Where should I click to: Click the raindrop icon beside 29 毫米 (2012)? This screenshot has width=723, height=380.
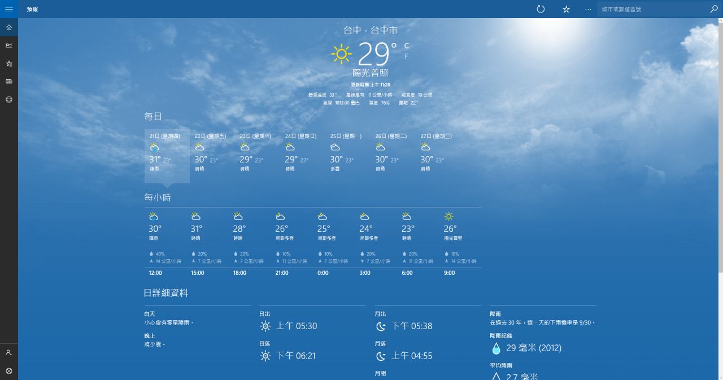496,348
